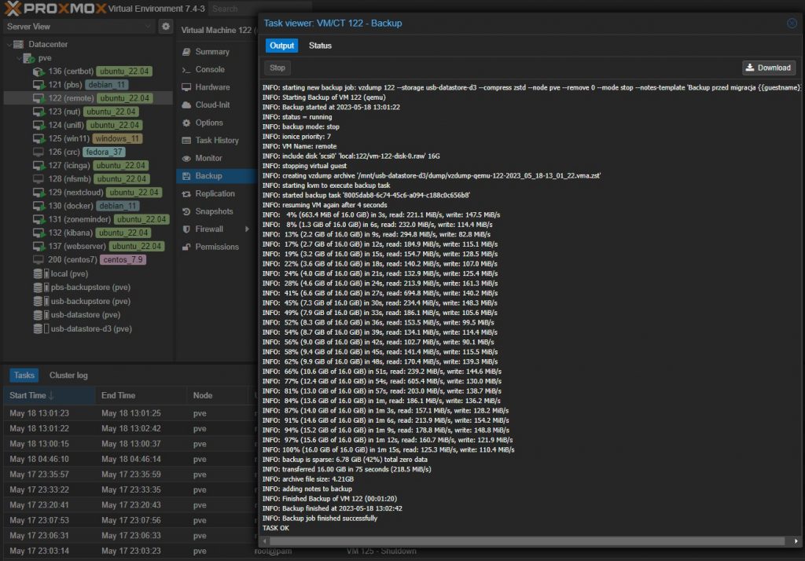The height and width of the screenshot is (561, 805).
Task: Collapse the pve node in the tree
Action: click(18, 58)
